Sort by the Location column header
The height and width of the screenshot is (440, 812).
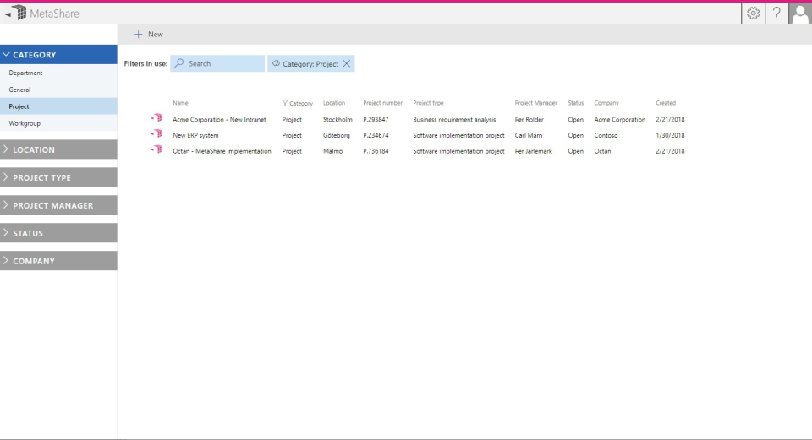click(x=334, y=103)
